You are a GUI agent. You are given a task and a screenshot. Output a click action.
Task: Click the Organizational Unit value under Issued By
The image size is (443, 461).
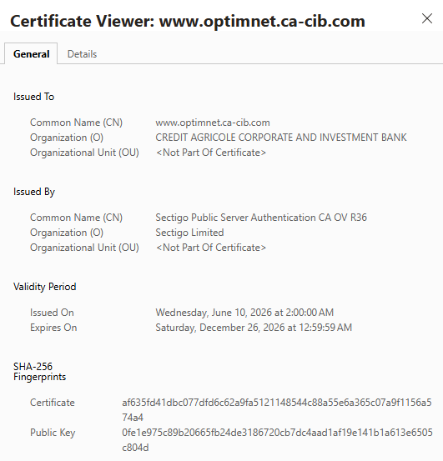[x=211, y=248]
